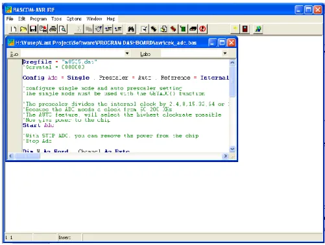The image size is (325, 245).
Task: Click the editor's vertical scrollbar up arrow
Action: point(232,63)
